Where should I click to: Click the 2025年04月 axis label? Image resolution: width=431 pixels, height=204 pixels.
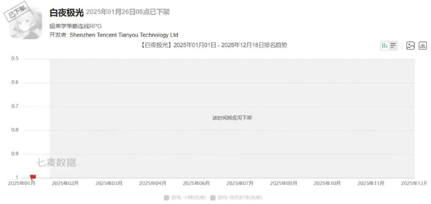152,183
